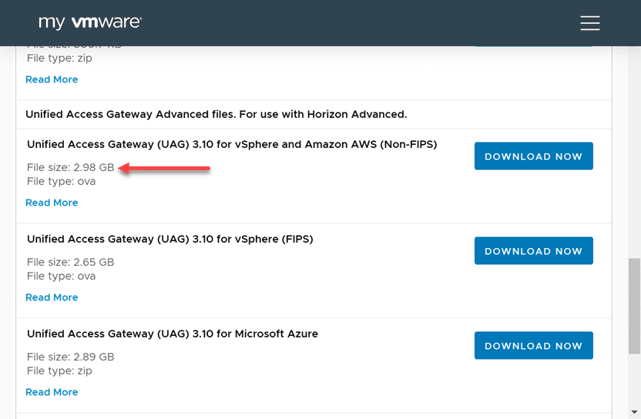Download UAG 3.10 for vSphere and AWS (Non-FIPS)

[533, 156]
